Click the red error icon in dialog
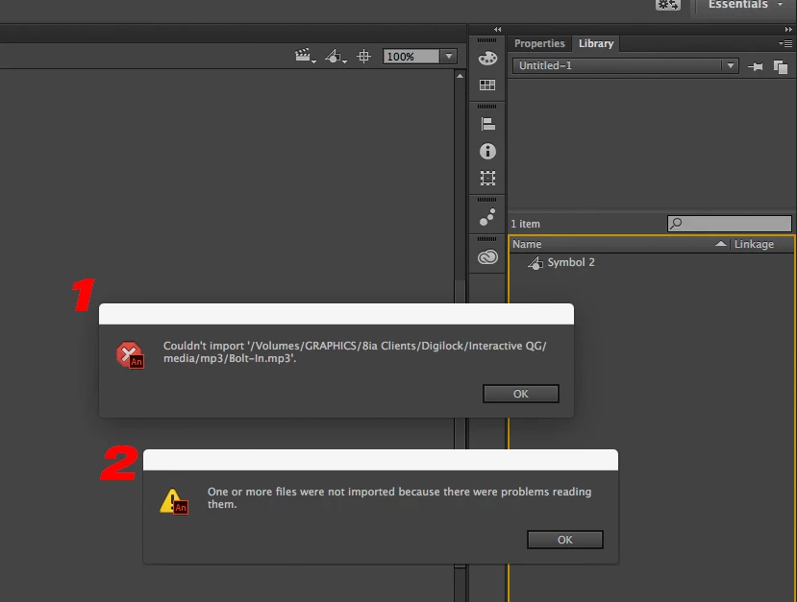Viewport: 797px width, 602px height. point(130,355)
